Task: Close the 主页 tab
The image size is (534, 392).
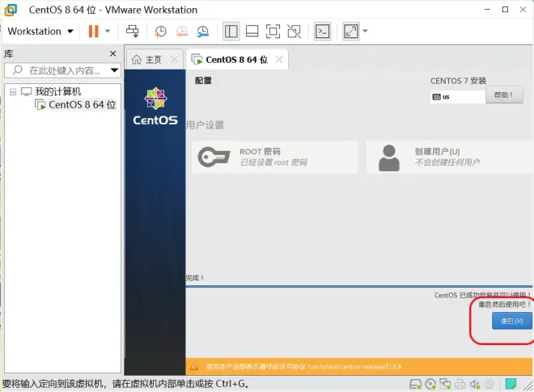Action: 174,60
